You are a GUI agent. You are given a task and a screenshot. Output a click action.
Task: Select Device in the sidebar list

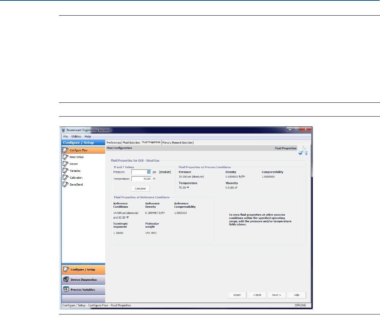point(83,164)
